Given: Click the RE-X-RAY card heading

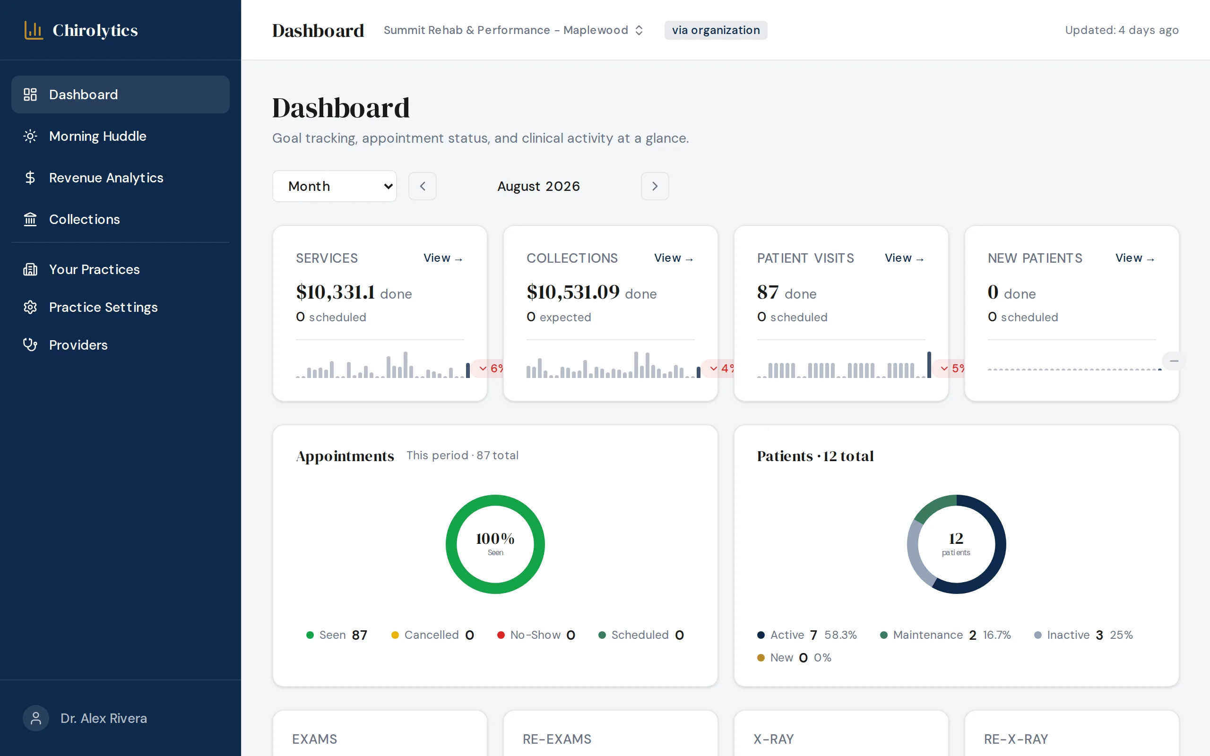Looking at the screenshot, I should 1015,739.
